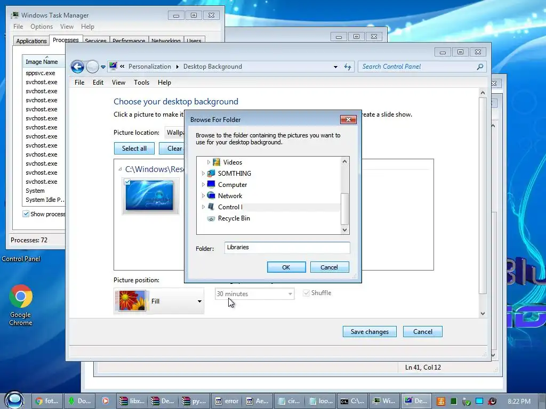Open Options menu in Task Manager
The height and width of the screenshot is (409, 546).
pos(42,27)
